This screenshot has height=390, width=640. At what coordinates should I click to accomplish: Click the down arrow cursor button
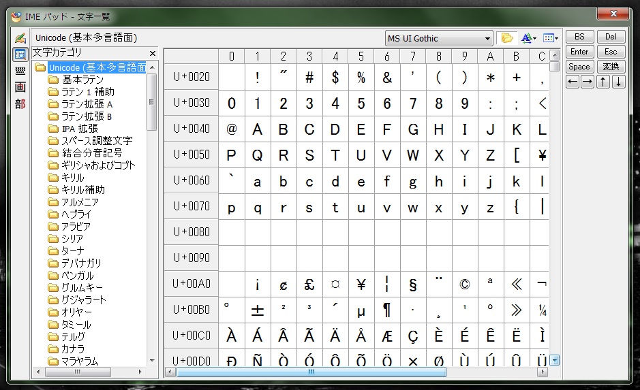[x=618, y=82]
